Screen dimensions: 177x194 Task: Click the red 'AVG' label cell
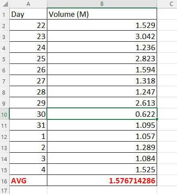[x=28, y=180]
